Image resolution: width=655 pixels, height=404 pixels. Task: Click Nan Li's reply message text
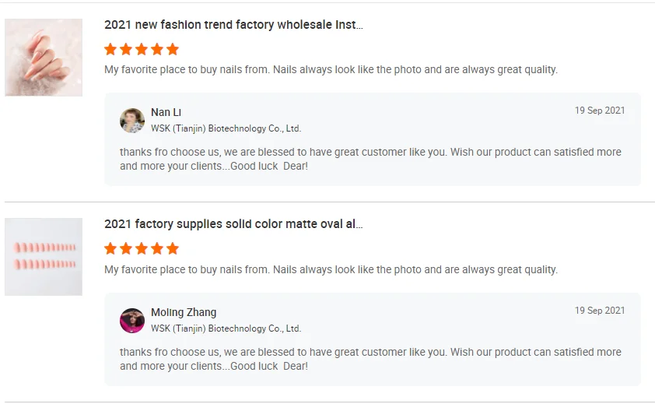tap(370, 159)
